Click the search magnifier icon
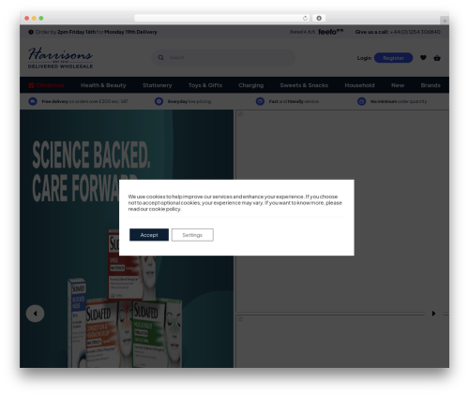Viewport: 469px width, 396px height. (x=160, y=57)
